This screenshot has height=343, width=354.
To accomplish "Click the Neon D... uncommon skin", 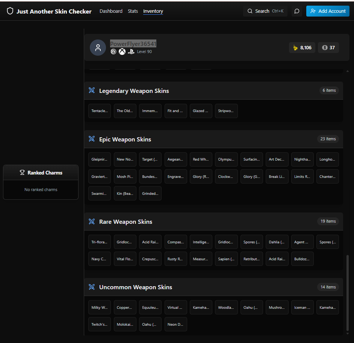I will (175, 325).
